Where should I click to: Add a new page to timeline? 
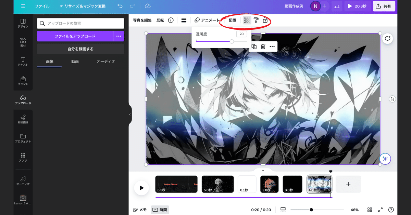[x=348, y=184]
